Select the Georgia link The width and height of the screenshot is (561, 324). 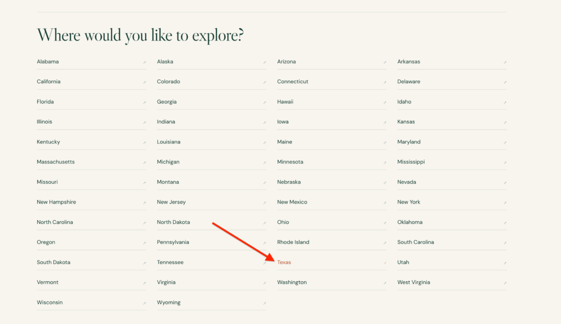coord(167,102)
